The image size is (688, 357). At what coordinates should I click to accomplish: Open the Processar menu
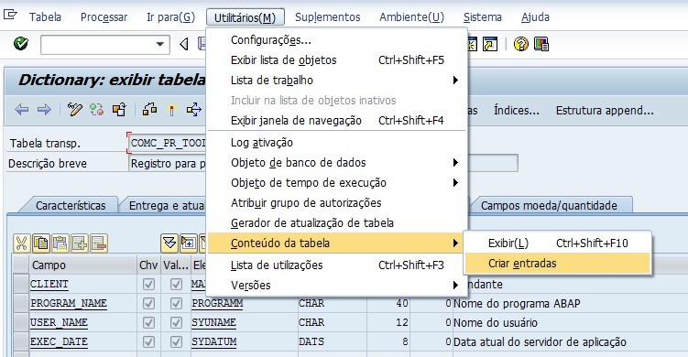[104, 17]
